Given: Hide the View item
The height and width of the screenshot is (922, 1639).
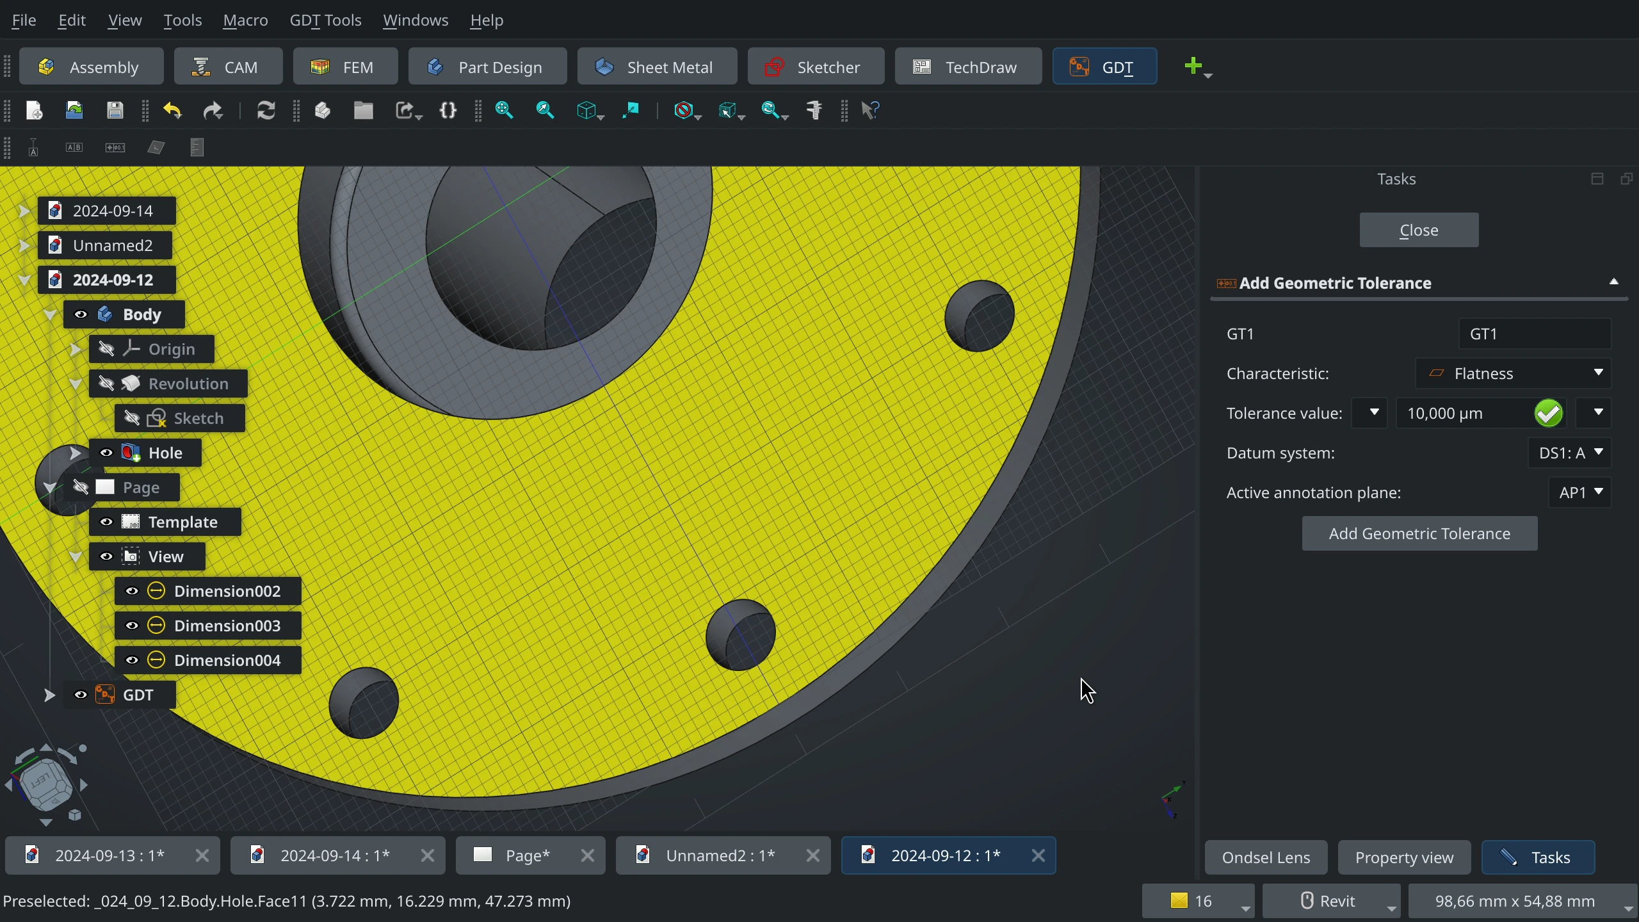Looking at the screenshot, I should 106,556.
